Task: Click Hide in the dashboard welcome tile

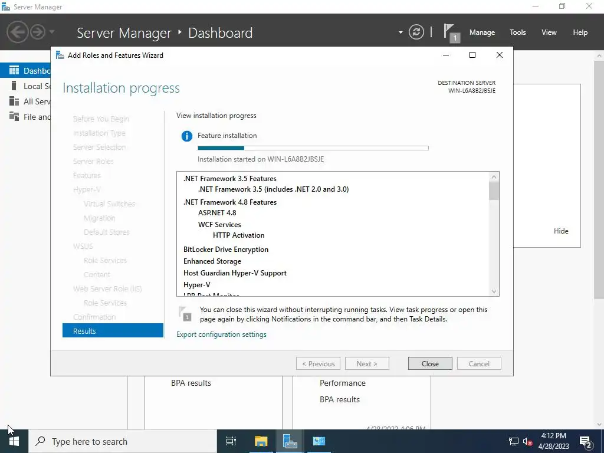Action: pyautogui.click(x=561, y=231)
